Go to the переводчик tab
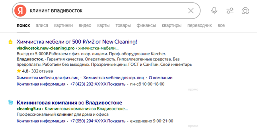 tap(199, 25)
